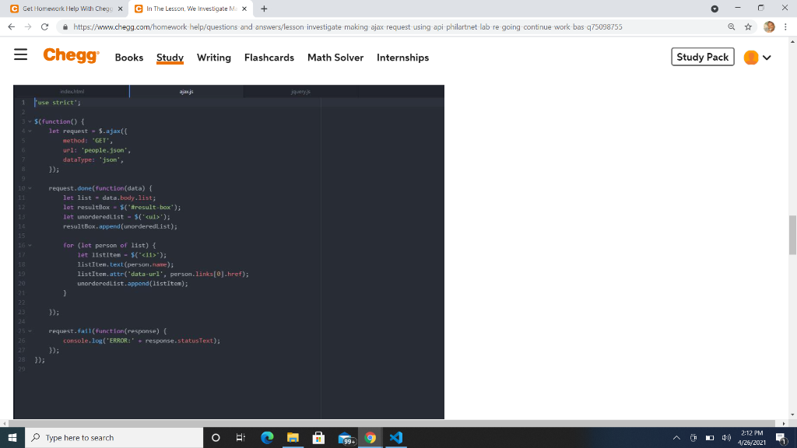Open the Math Solver menu item
797x448 pixels.
click(x=335, y=58)
